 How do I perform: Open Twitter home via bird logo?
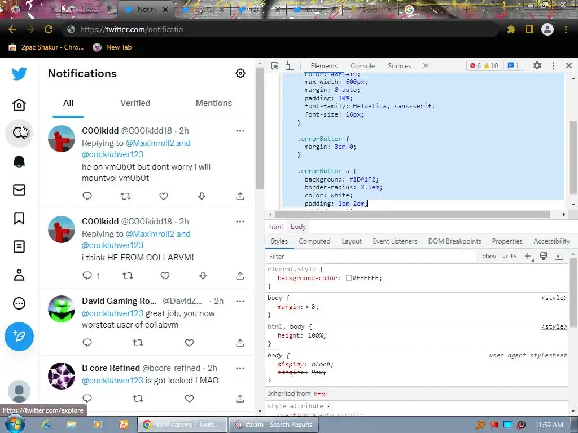[19, 74]
